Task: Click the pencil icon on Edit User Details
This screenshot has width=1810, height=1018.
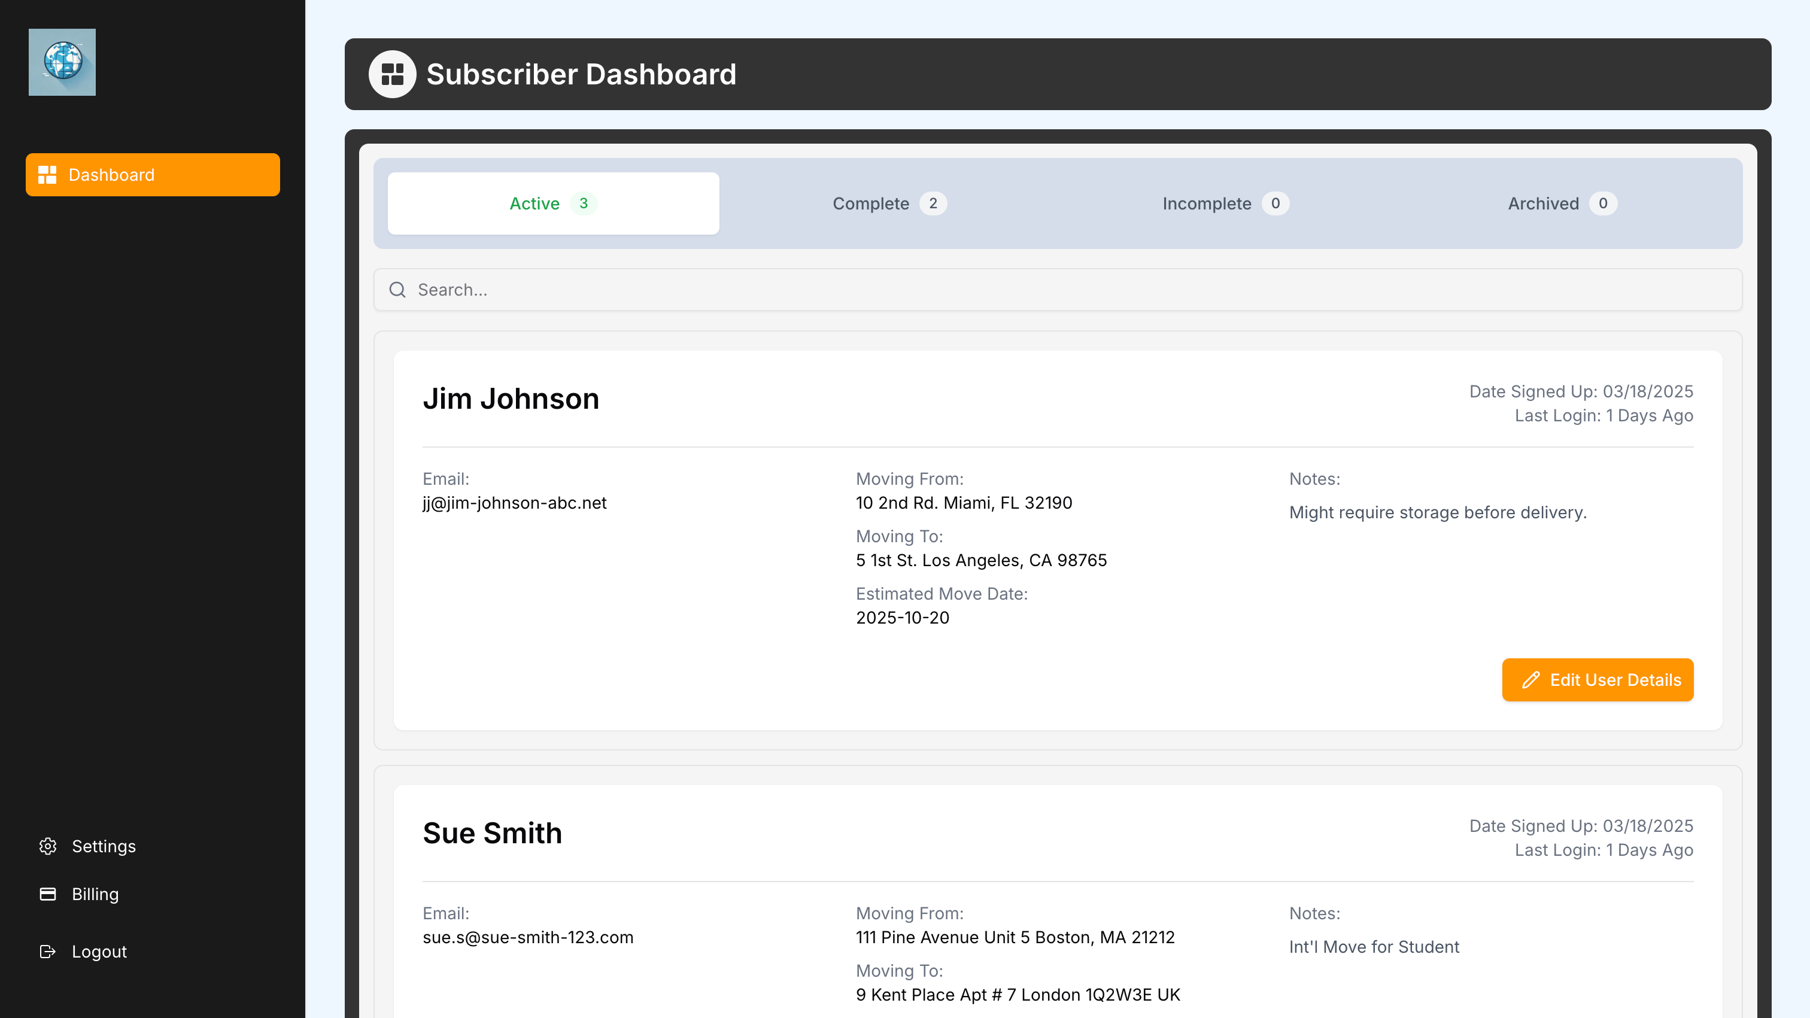Action: [x=1530, y=679]
